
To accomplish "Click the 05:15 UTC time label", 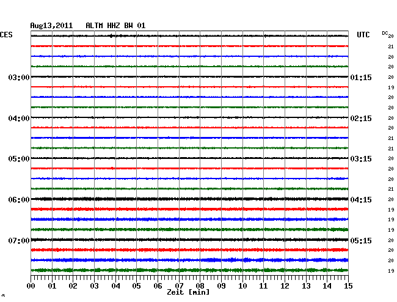I will click(361, 240).
